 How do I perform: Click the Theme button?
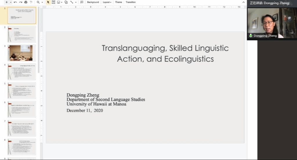point(118,2)
